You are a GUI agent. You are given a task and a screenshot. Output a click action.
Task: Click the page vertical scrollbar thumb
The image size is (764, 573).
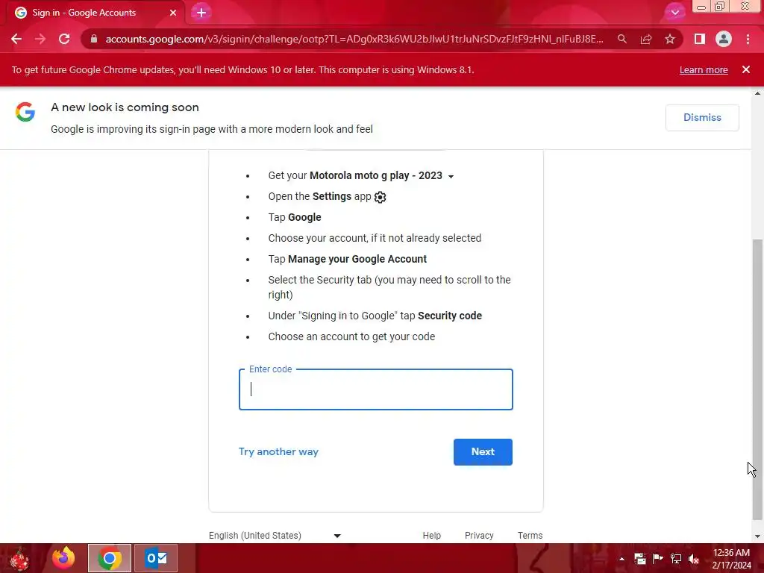[x=757, y=379]
